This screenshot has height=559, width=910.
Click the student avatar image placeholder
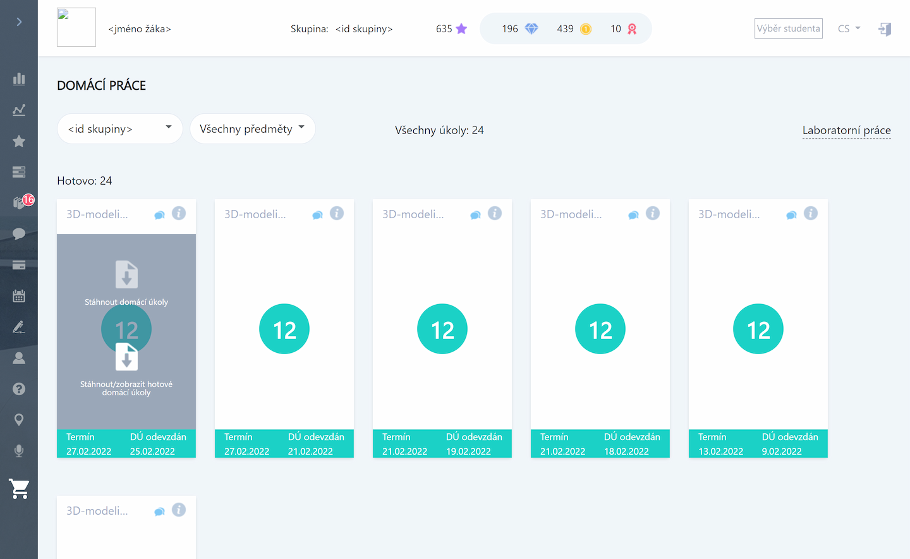(x=76, y=27)
